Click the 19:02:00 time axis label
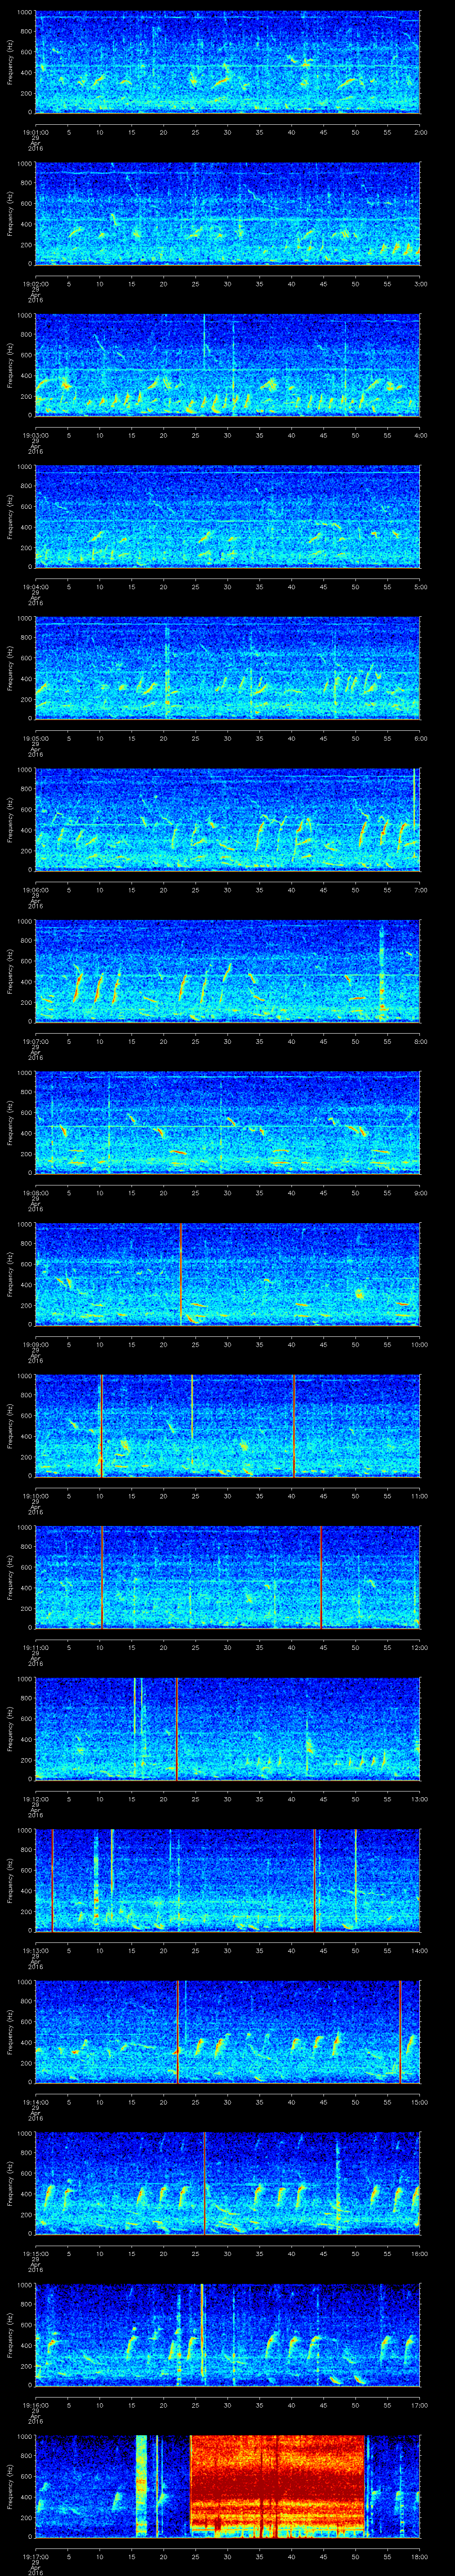Screen dimensions: 455x2576 click(35, 284)
